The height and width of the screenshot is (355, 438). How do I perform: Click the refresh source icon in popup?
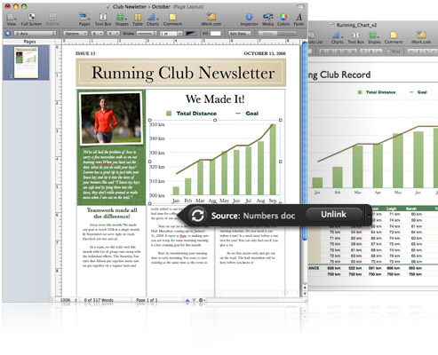pyautogui.click(x=197, y=216)
